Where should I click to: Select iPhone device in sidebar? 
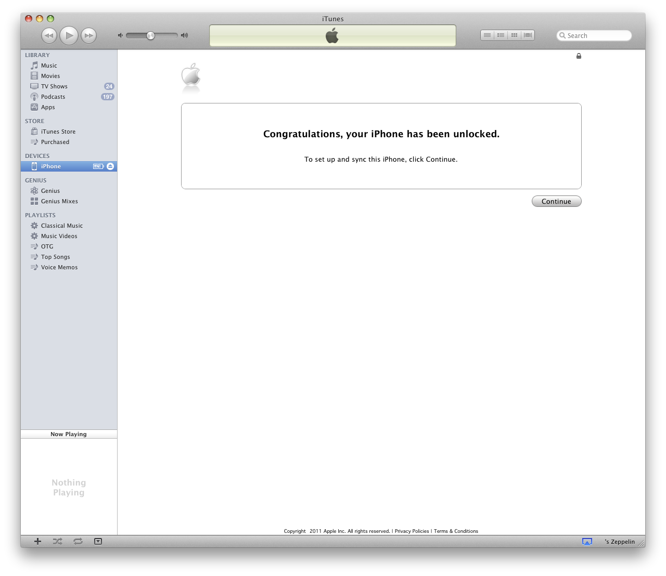tap(69, 166)
